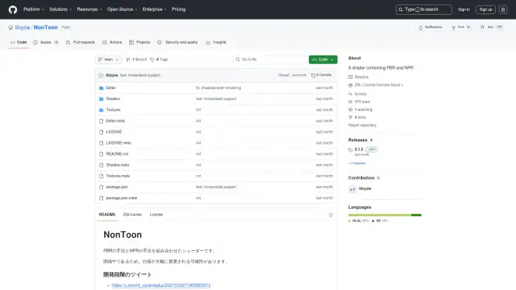This screenshot has width=516, height=290.
Task: Open the README outline icon
Action: coord(331,215)
